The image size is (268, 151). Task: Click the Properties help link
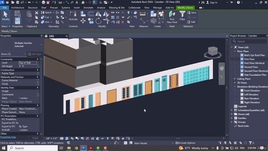tap(8, 137)
